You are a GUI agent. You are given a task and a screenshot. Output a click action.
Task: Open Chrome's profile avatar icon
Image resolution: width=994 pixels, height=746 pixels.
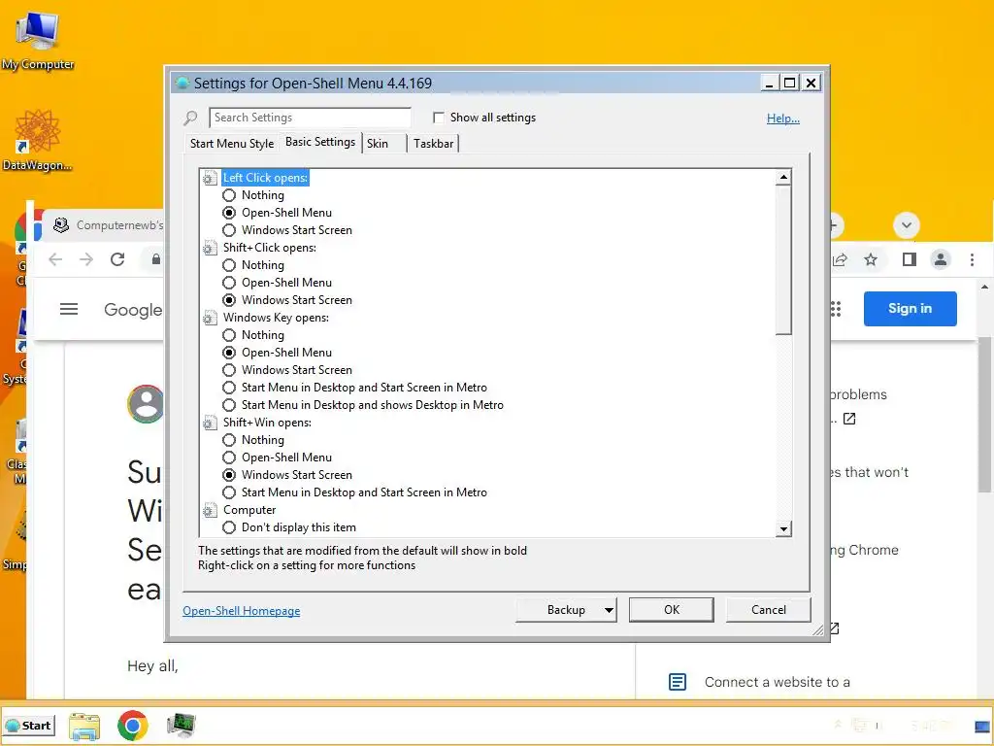tap(941, 259)
